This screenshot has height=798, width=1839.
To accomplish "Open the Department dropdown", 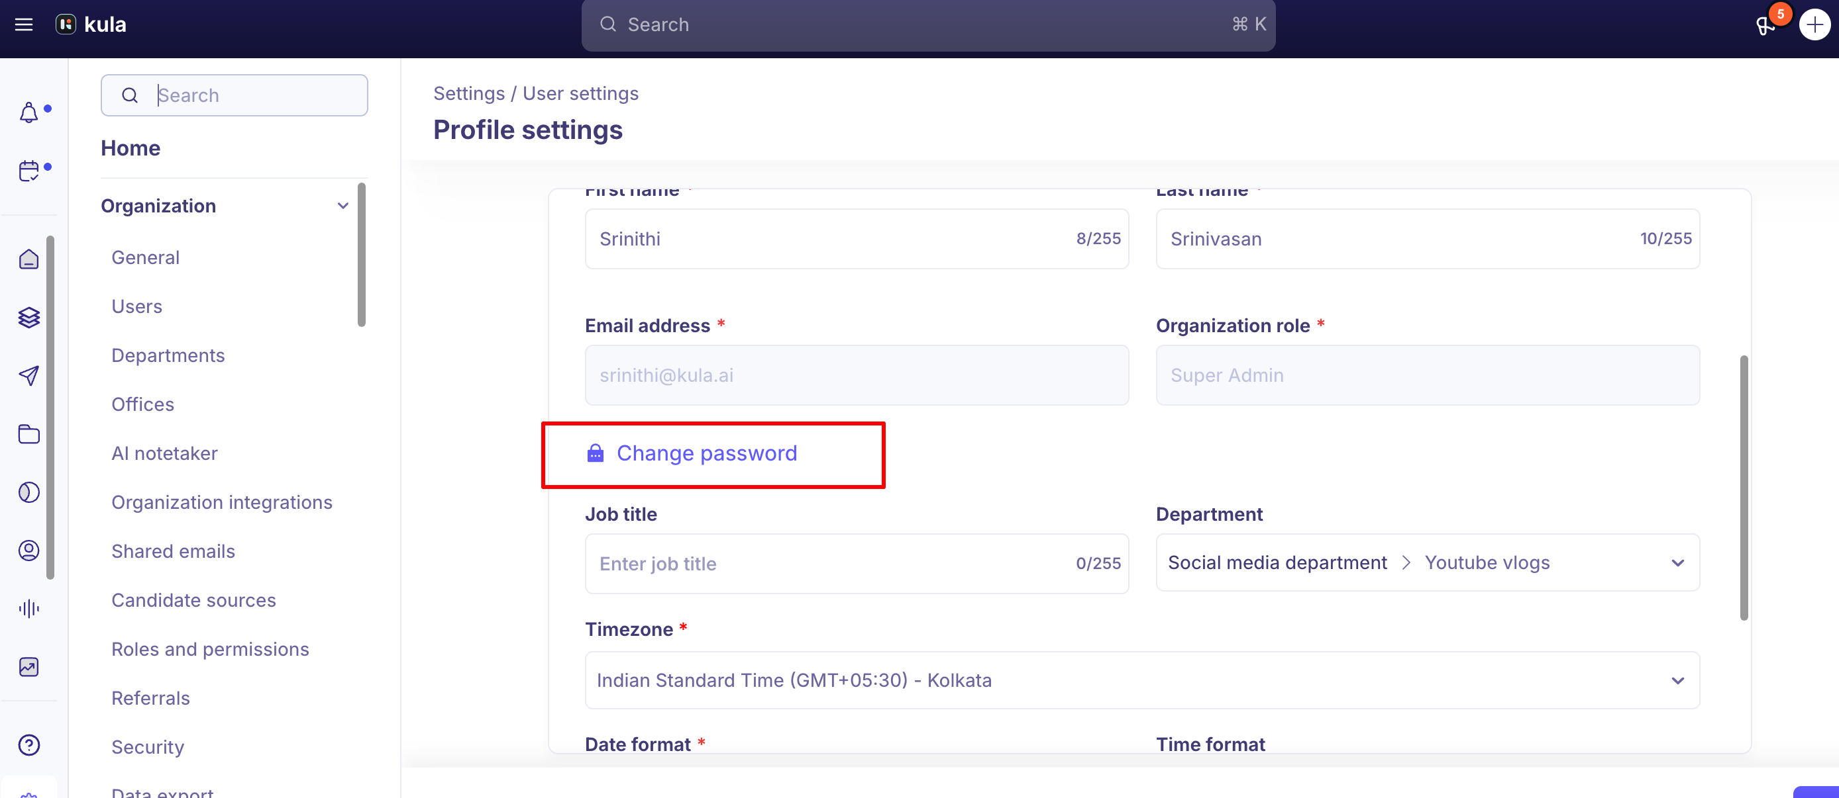I will coord(1427,562).
